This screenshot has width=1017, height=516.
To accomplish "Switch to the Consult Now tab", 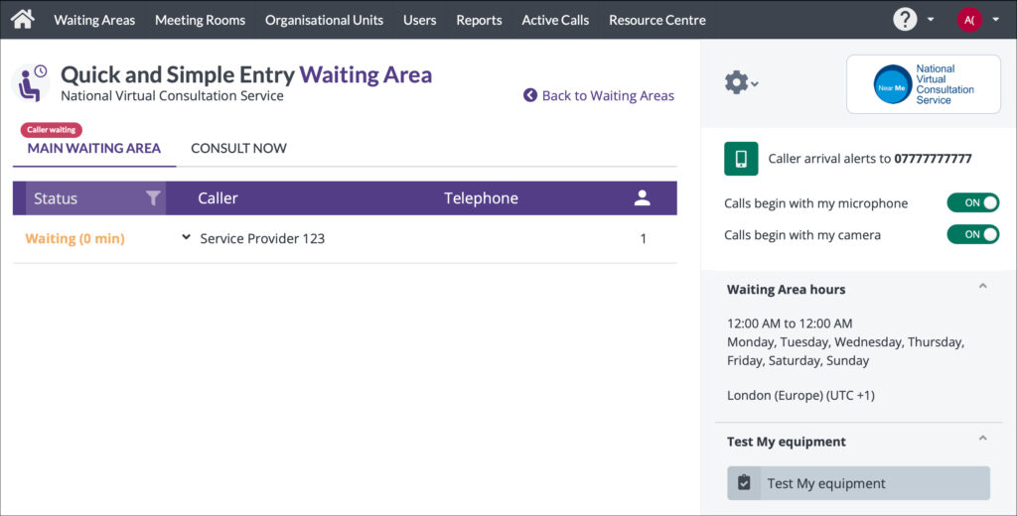I will 238,149.
